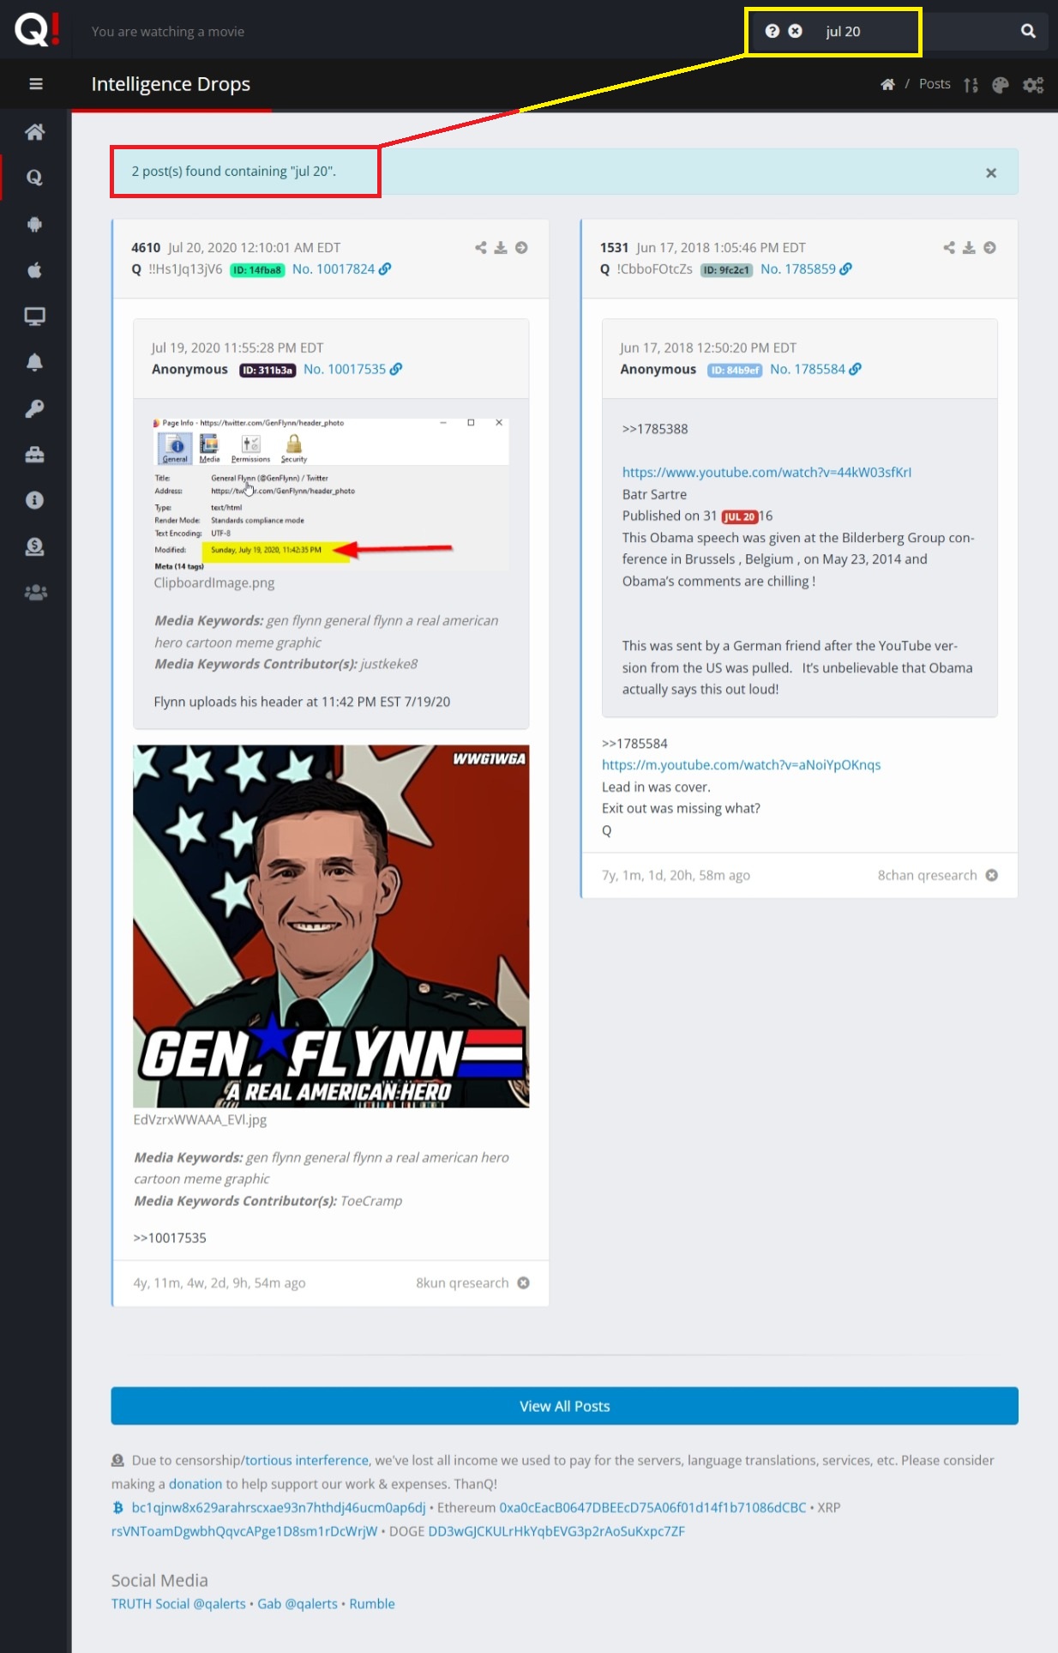
Task: Click the Home icon in sidebar
Action: coord(34,131)
